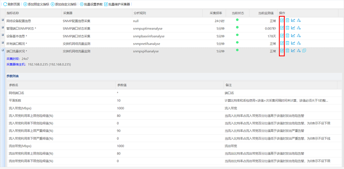Viewport: 344px width, 169px height.
Task: Open alarm settings for 所有端口概况
Action: coord(299,43)
